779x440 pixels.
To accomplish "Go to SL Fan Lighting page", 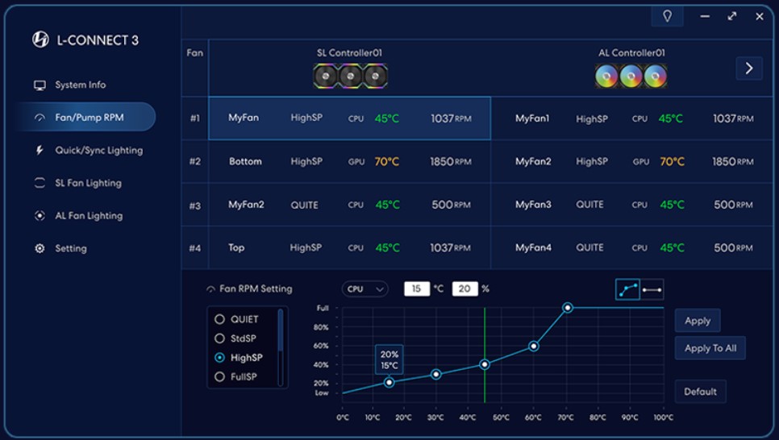I will click(89, 183).
